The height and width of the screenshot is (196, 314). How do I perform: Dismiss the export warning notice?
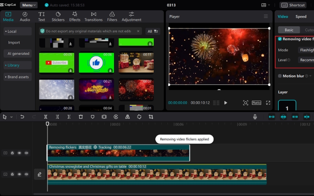tap(138, 31)
